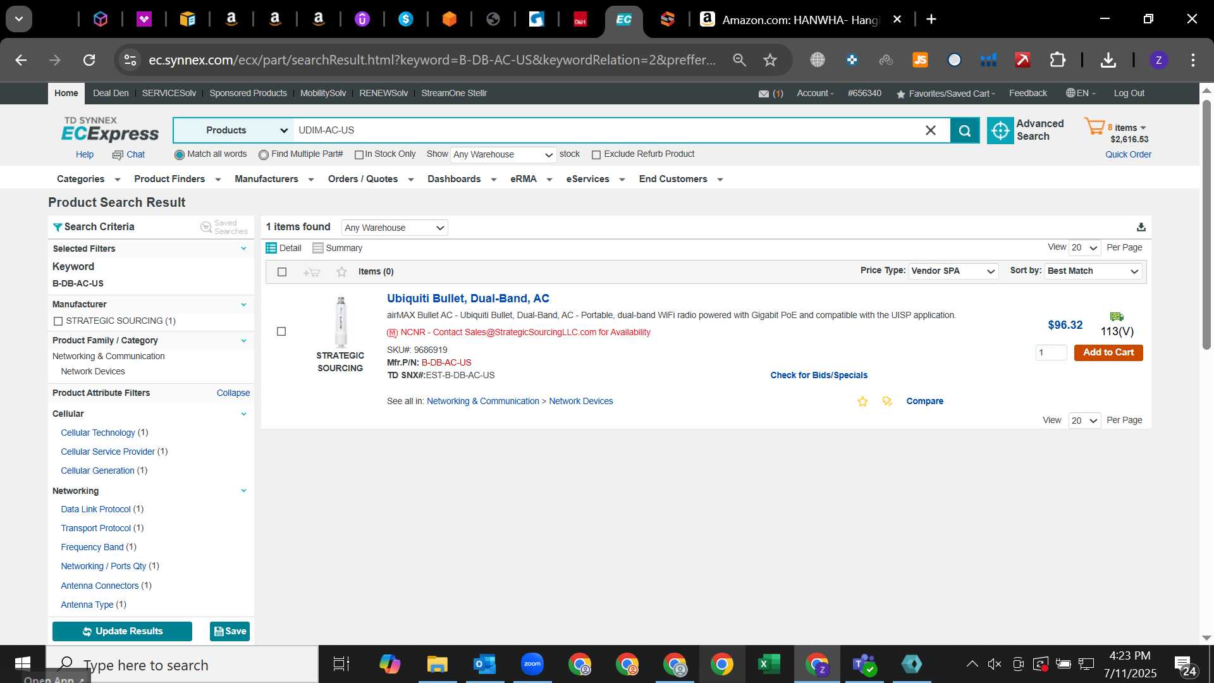This screenshot has width=1214, height=683.
Task: Open the Sort by Best Match dropdown
Action: 1093,271
